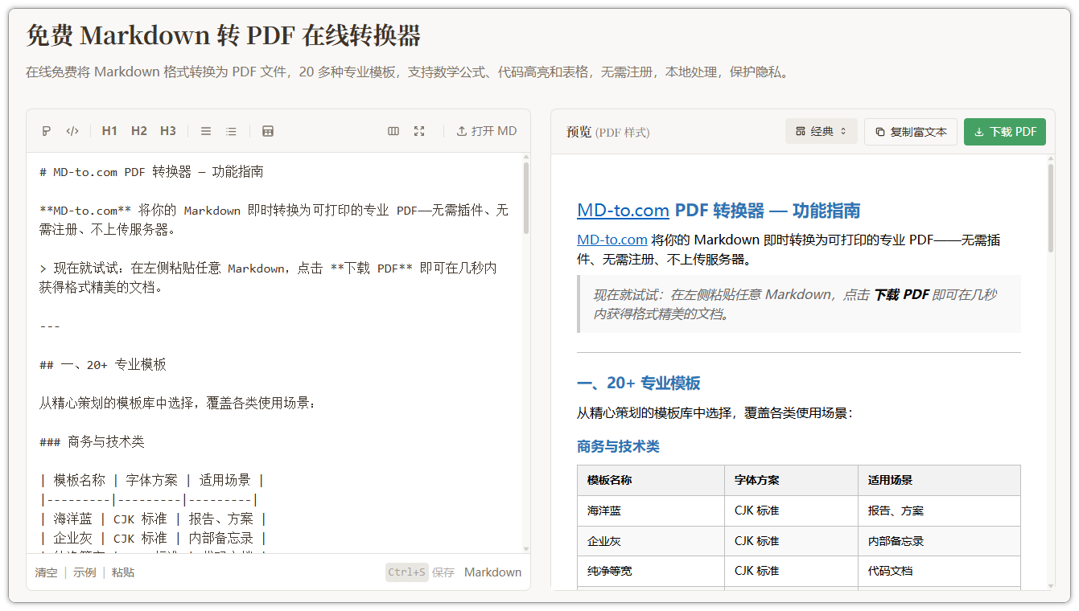Click the '---' divider line in editor text
1079x611 pixels.
pyautogui.click(x=50, y=326)
